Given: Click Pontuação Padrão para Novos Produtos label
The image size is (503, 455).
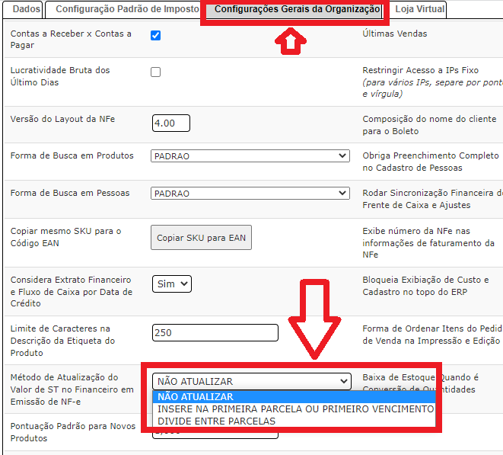Looking at the screenshot, I should click(x=73, y=432).
